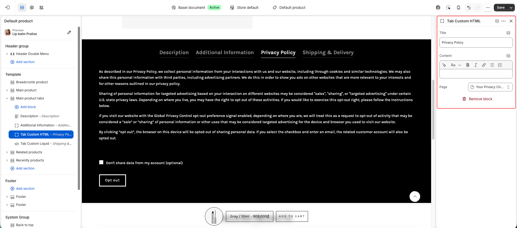This screenshot has height=228, width=517.
Task: Click Add section under Header group
Action: click(x=22, y=62)
